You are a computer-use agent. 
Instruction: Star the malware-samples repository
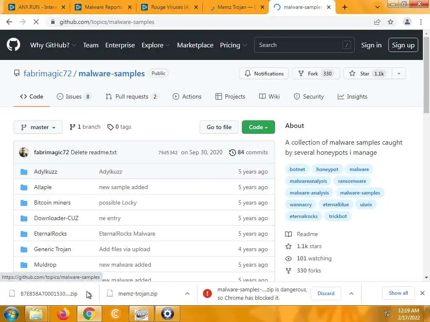click(x=368, y=73)
